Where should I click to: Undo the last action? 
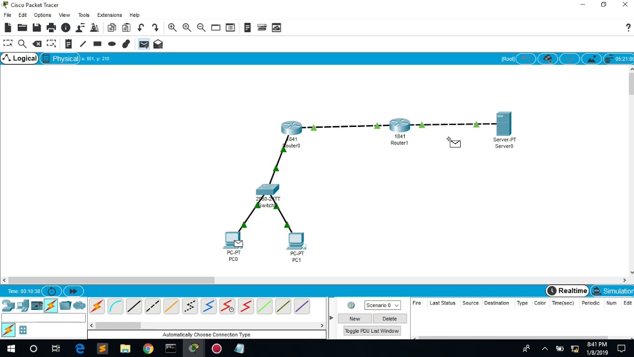point(141,28)
